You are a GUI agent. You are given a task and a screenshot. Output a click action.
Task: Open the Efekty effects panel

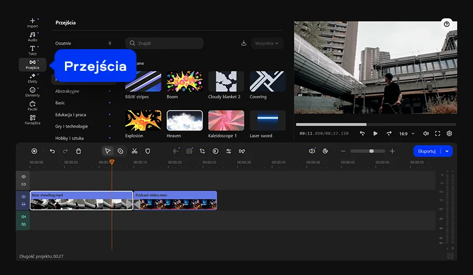pos(32,78)
